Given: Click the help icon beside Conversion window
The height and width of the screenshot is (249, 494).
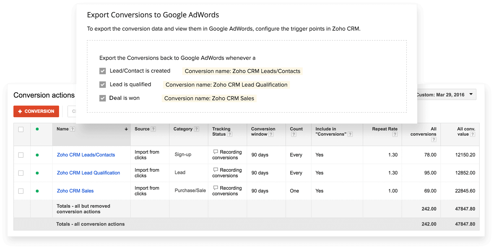Looking at the screenshot, I should [271, 134].
